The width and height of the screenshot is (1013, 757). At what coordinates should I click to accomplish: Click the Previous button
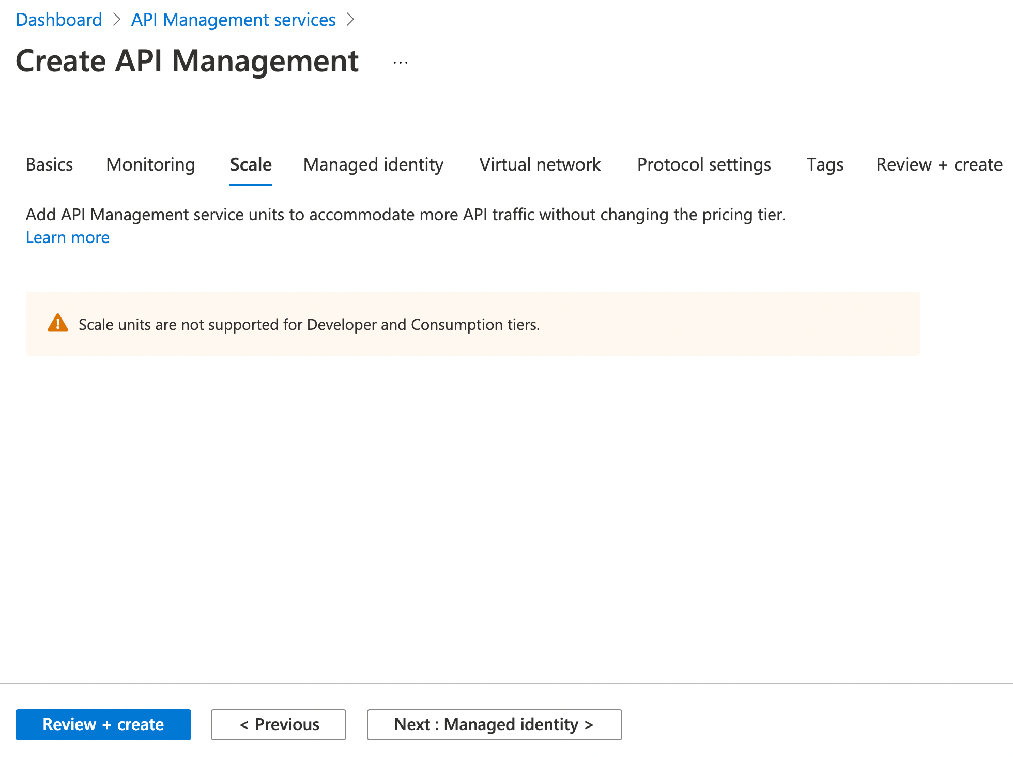click(x=278, y=724)
